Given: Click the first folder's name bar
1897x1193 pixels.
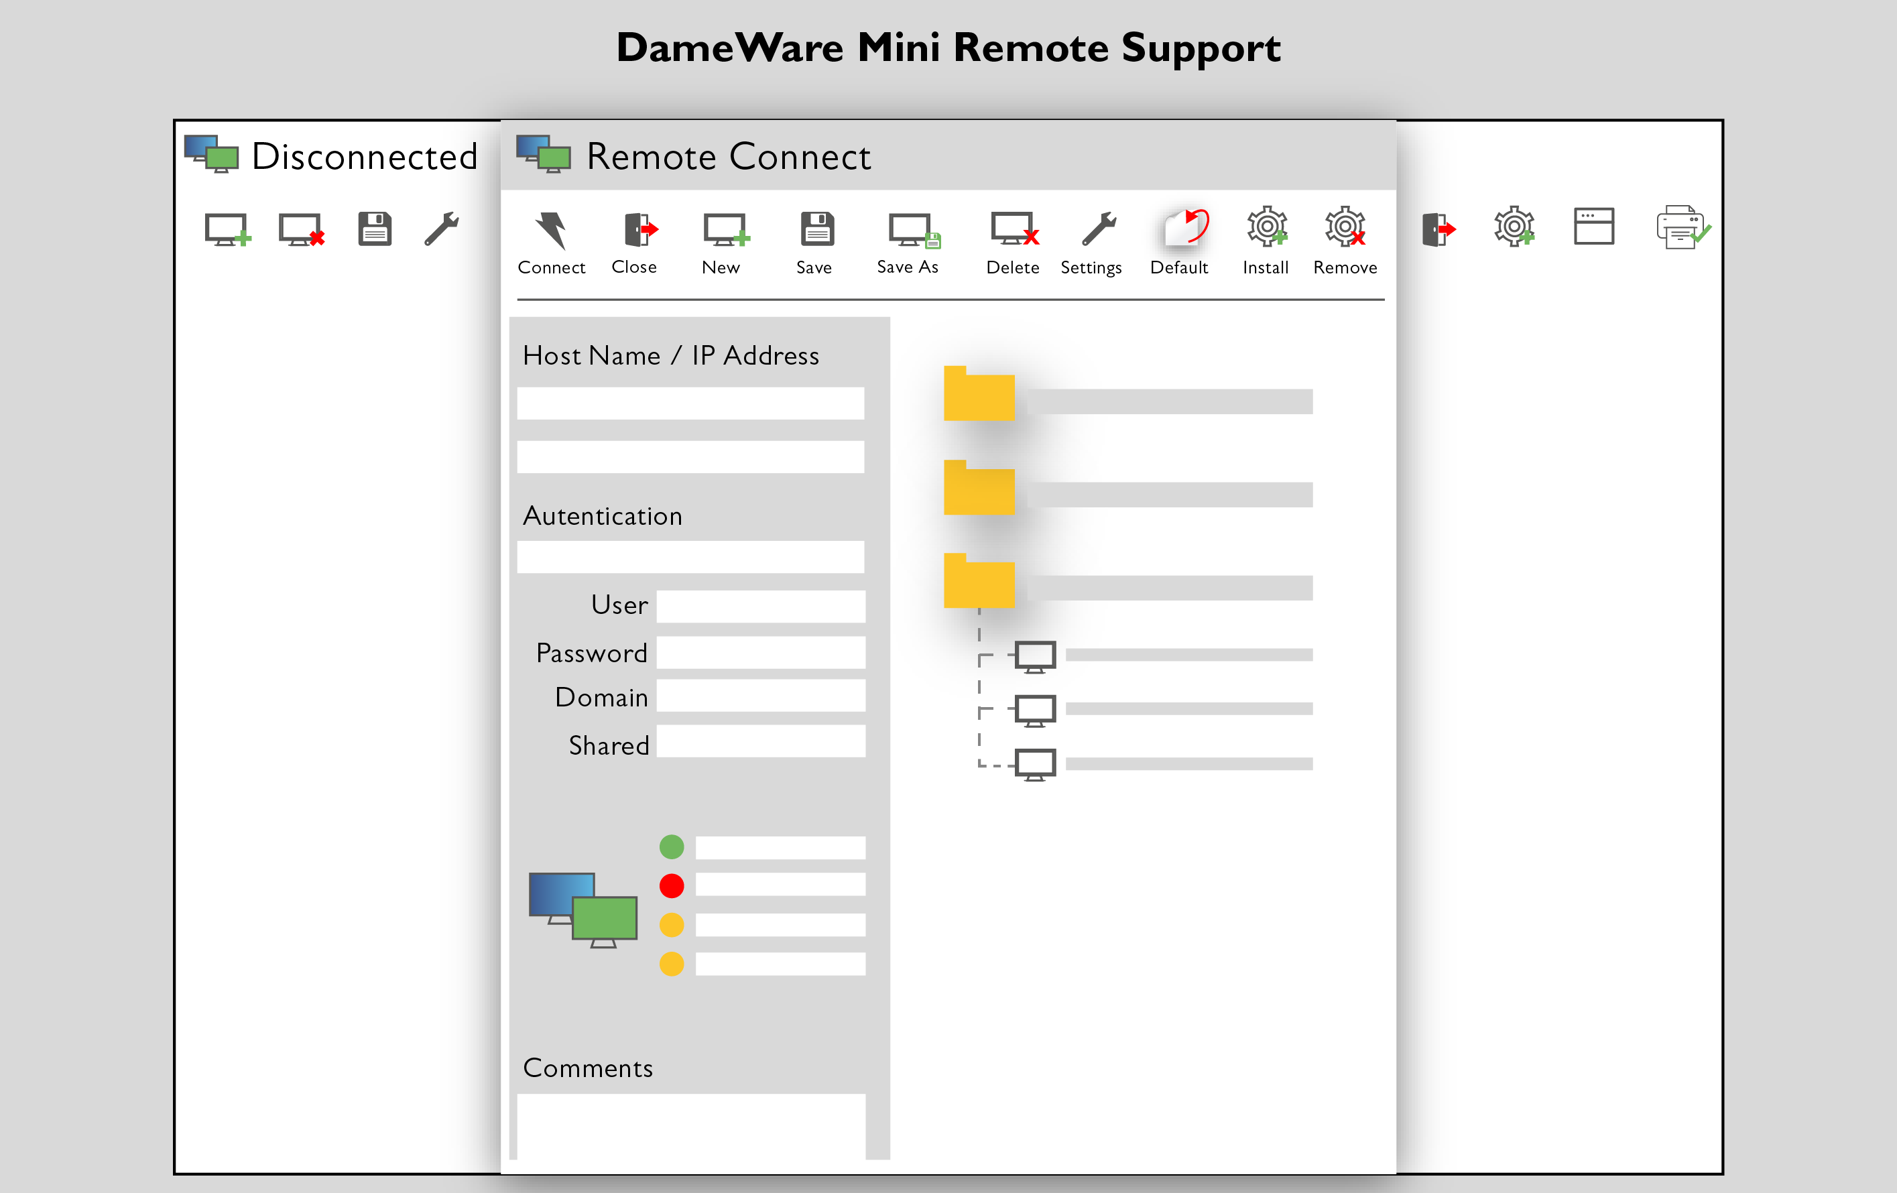Looking at the screenshot, I should coord(1170,401).
